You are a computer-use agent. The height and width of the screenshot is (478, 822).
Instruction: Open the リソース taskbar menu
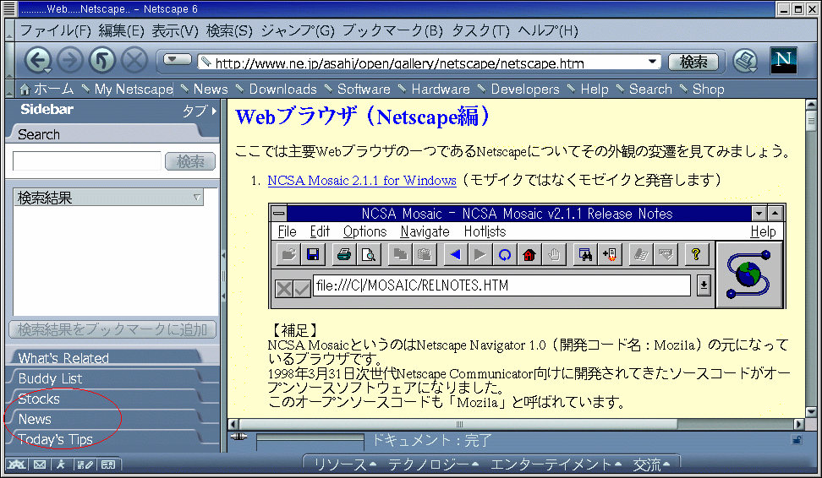[345, 465]
